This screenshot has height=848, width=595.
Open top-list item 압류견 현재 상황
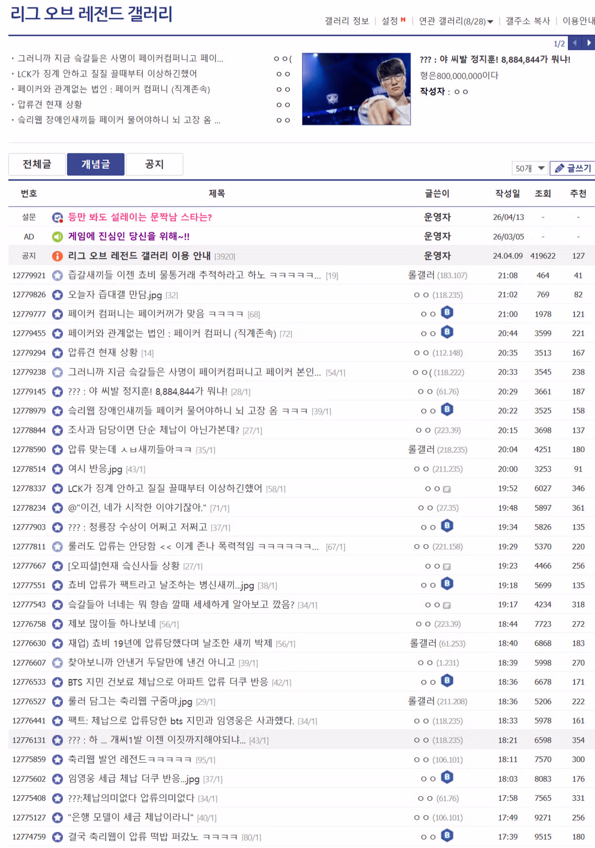click(50, 105)
